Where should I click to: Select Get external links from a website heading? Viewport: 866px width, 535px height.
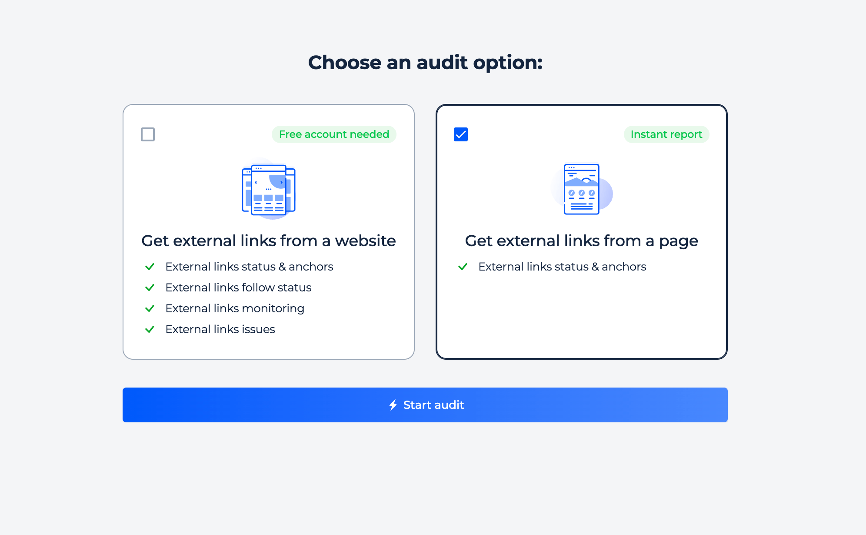[x=269, y=241]
